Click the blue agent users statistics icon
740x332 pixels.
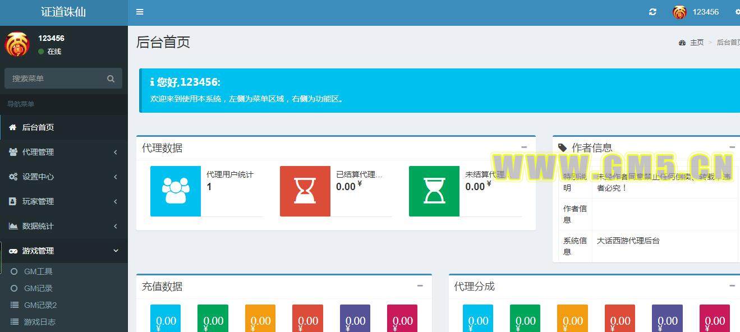[176, 191]
